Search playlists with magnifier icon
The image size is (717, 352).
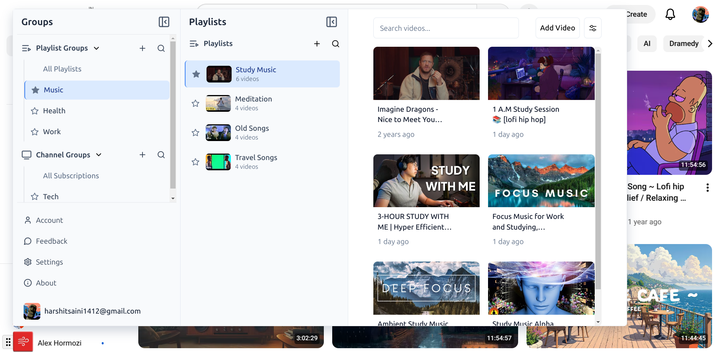(x=335, y=44)
